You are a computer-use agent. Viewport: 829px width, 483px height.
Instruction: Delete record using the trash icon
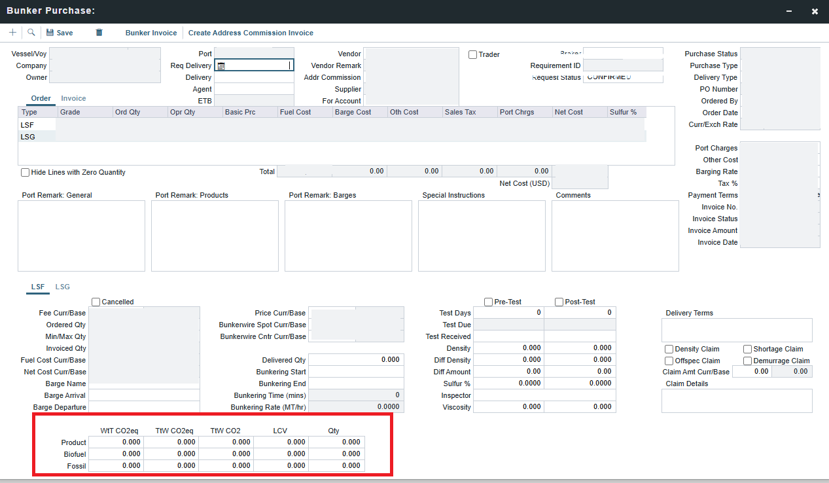[x=99, y=33]
